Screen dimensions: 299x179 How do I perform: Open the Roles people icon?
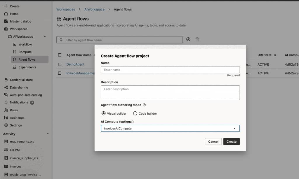pos(6,110)
